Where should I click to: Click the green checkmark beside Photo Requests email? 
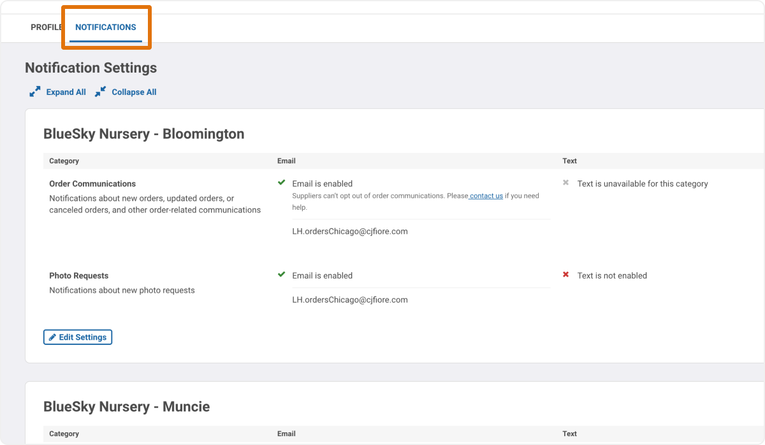pos(281,275)
